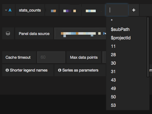Click the Cache timeout input field
The width and height of the screenshot is (152, 114).
pos(51,57)
